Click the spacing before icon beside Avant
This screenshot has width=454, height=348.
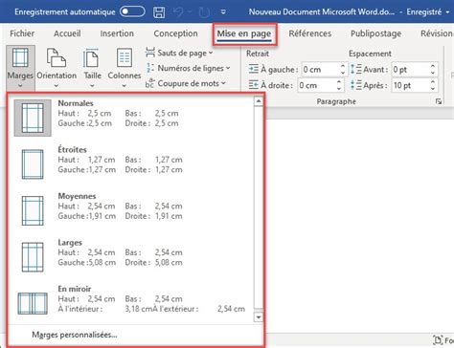(356, 69)
